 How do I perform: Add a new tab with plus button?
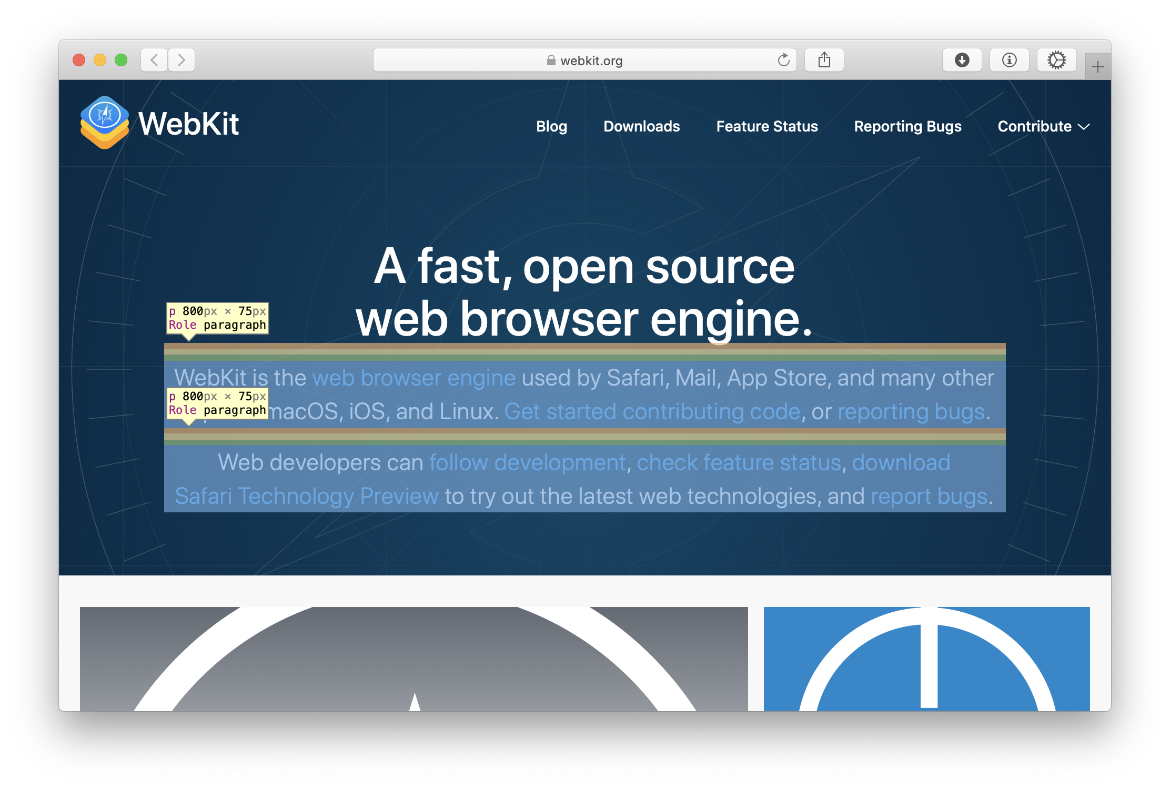point(1097,67)
